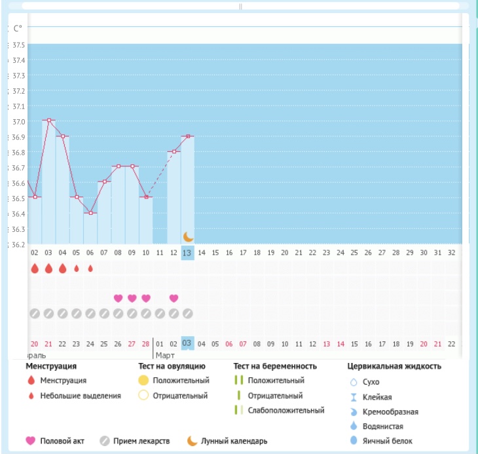Image resolution: width=478 pixels, height=454 pixels.
Task: Click the medication pill icon under day 13
Action: [x=188, y=314]
